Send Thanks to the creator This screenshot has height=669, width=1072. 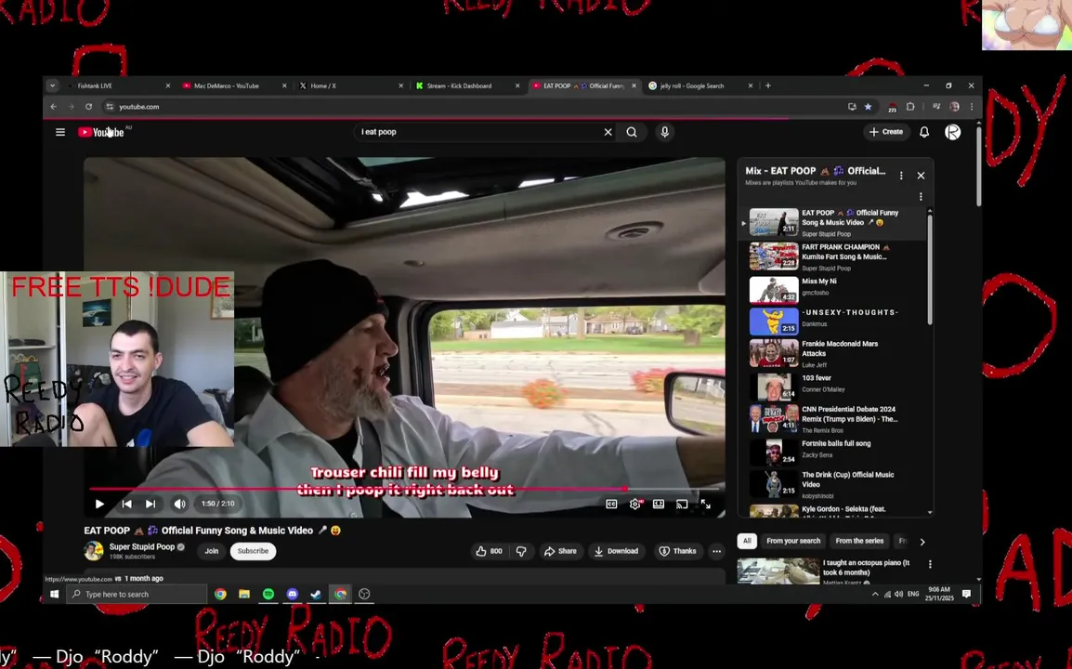coord(677,551)
